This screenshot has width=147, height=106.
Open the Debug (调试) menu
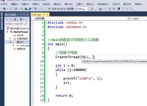(x=57, y=4)
